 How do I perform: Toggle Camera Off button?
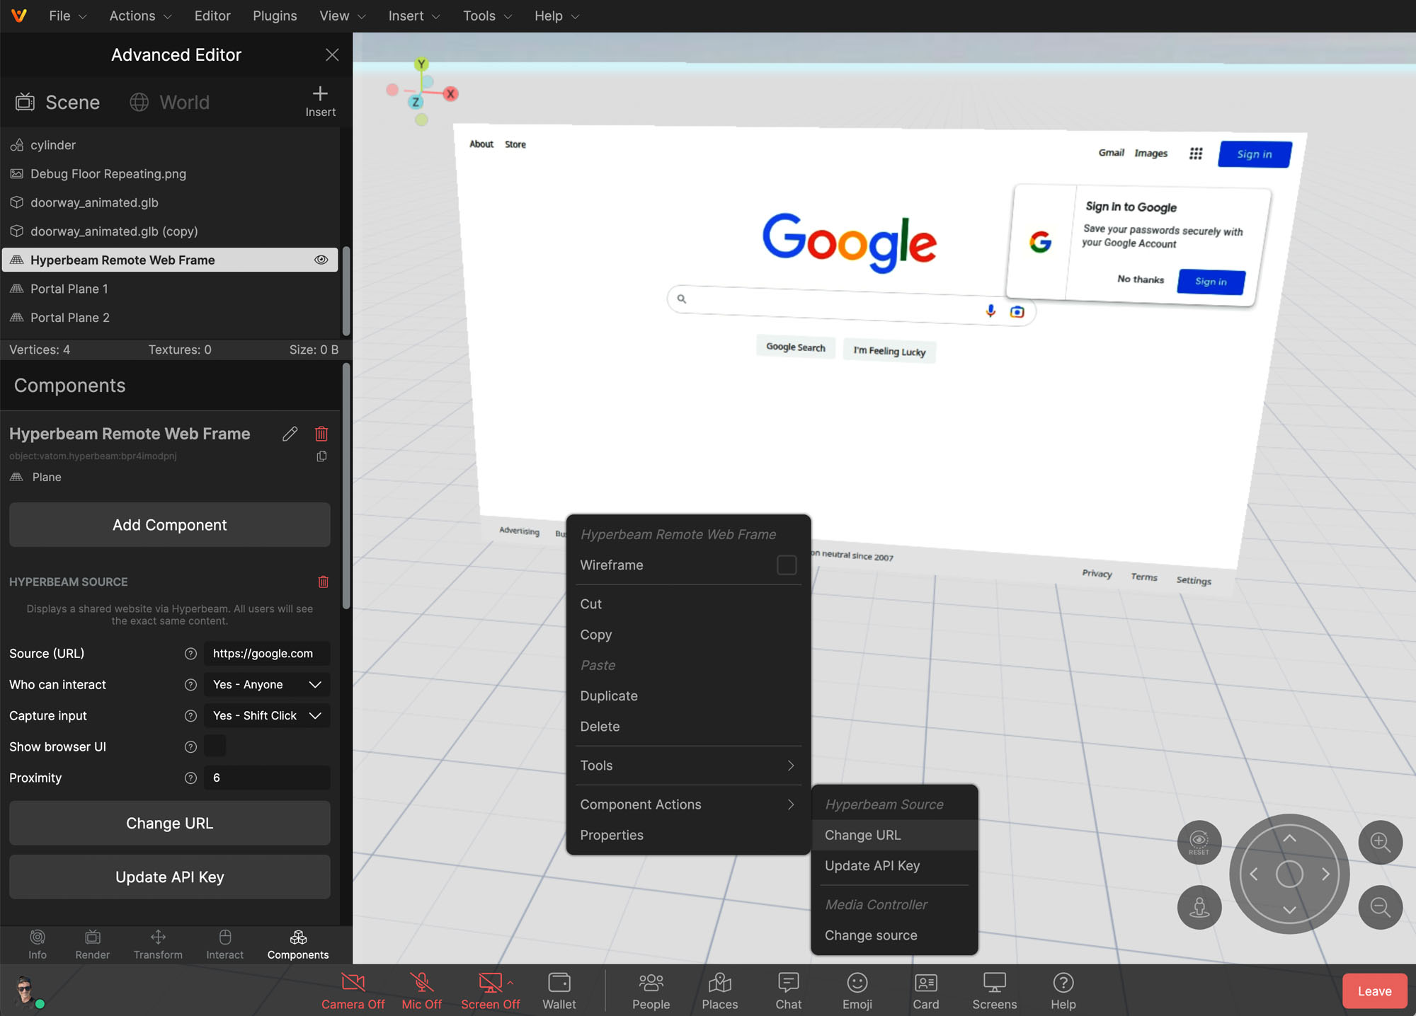click(x=353, y=991)
